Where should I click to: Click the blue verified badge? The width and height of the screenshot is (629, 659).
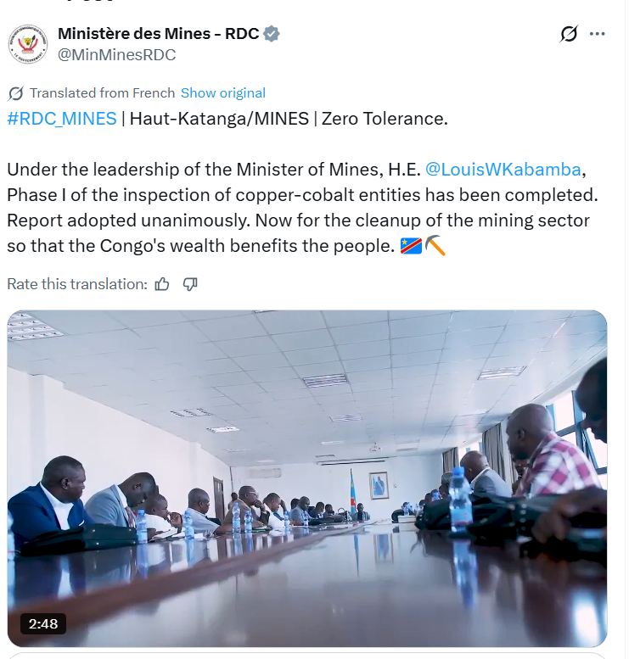point(272,34)
